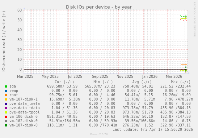Click the red vm-100-disk-0 swatch

(x=6, y=117)
